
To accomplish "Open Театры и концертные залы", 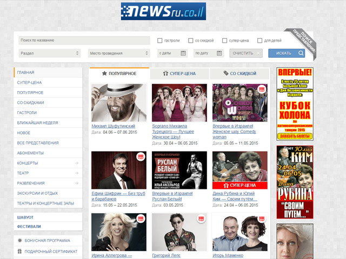I will tap(48, 203).
